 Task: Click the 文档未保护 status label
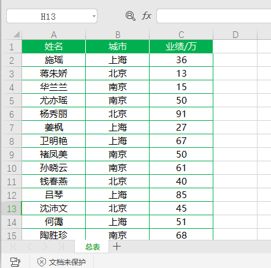pyautogui.click(x=67, y=262)
